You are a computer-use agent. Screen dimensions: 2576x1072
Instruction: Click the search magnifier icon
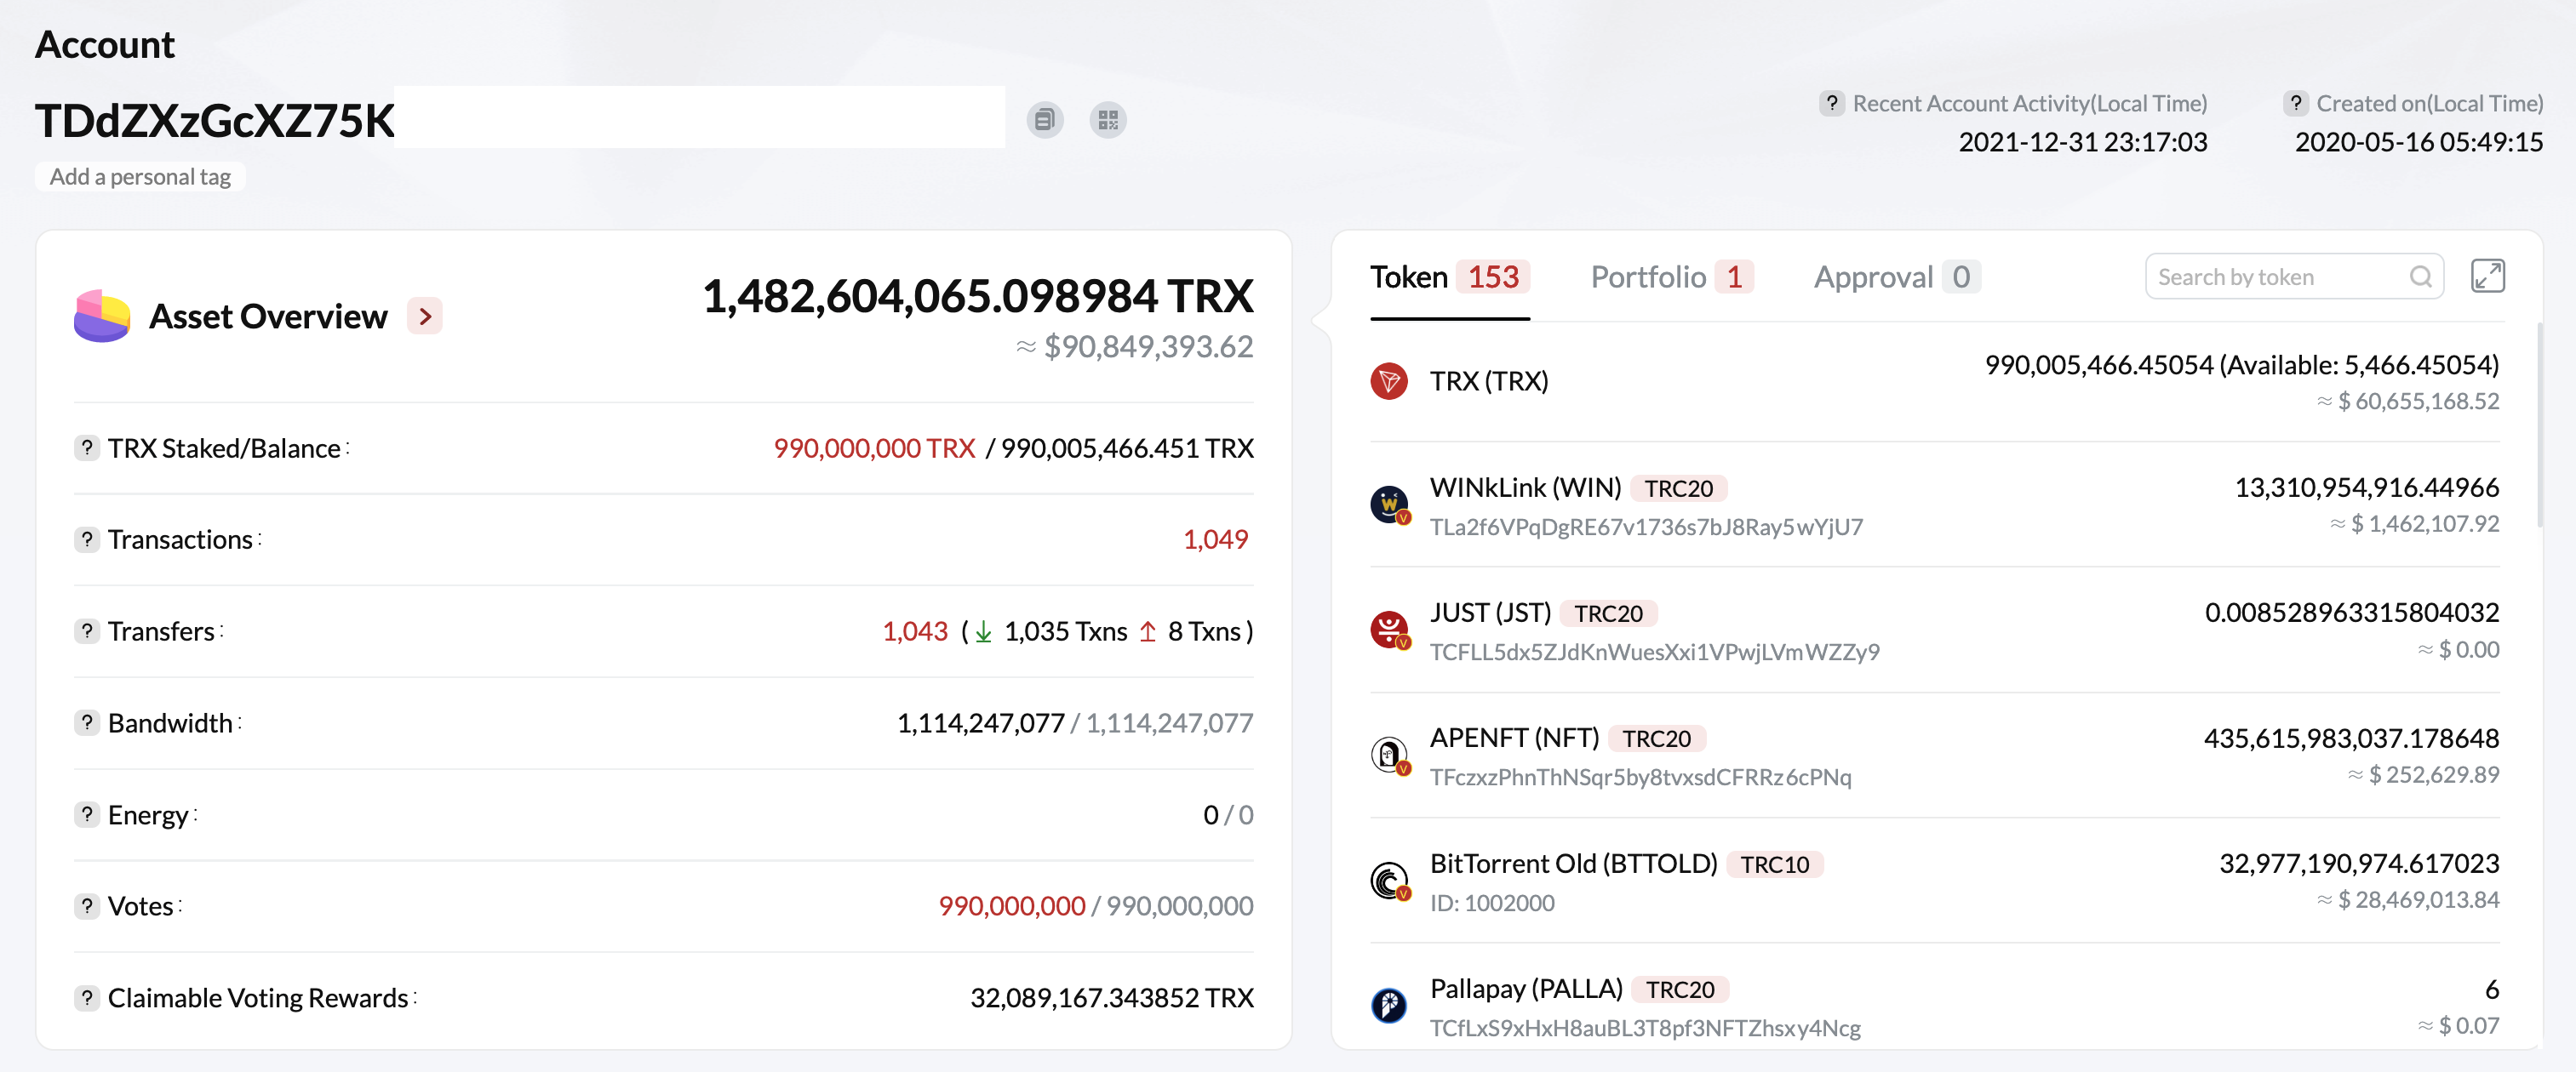[2420, 277]
